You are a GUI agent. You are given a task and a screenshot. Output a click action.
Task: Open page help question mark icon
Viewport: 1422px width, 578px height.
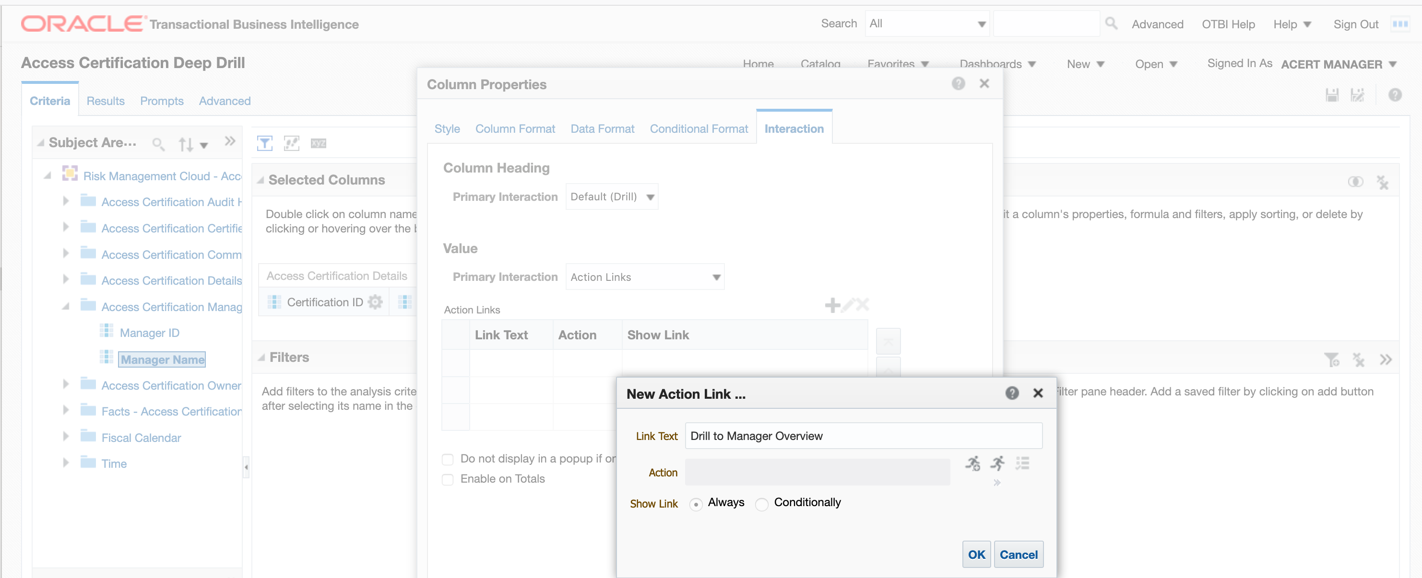point(1395,95)
